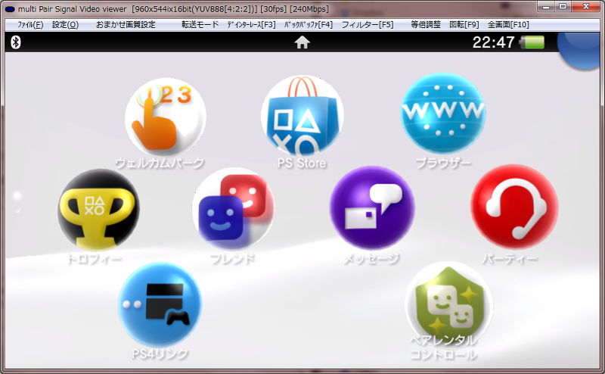
Task: Open the www Browser bubble
Action: (443, 114)
